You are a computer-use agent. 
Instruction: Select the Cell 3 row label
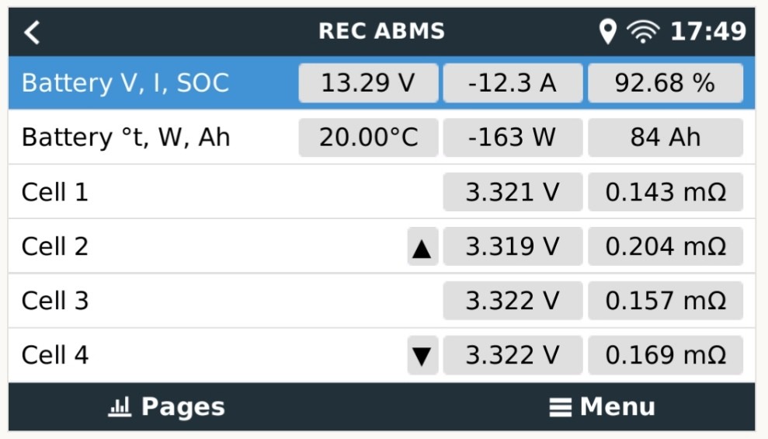point(55,301)
